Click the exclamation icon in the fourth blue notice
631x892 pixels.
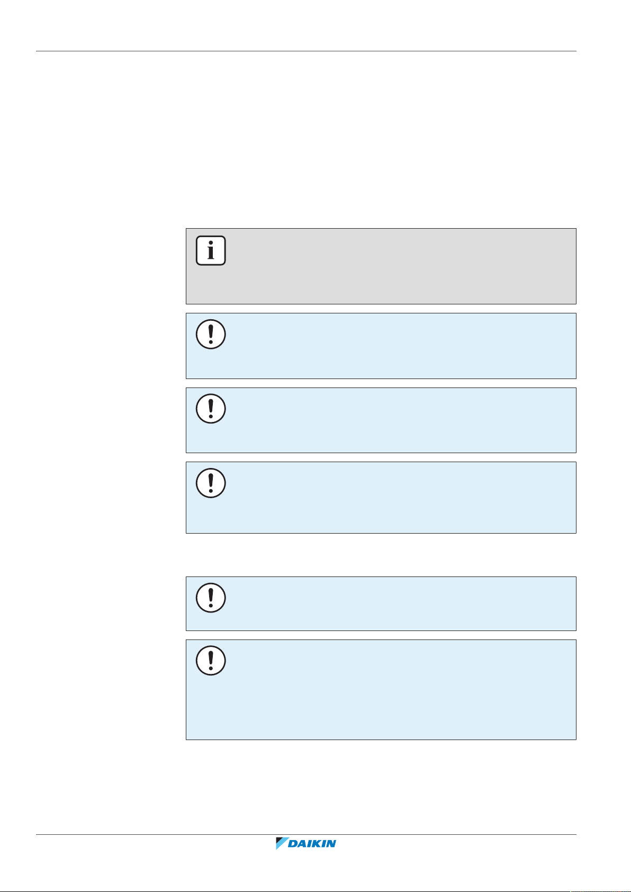(211, 598)
